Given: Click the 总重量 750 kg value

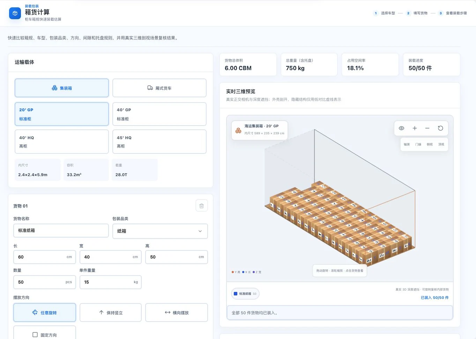Looking at the screenshot, I should click(x=295, y=68).
